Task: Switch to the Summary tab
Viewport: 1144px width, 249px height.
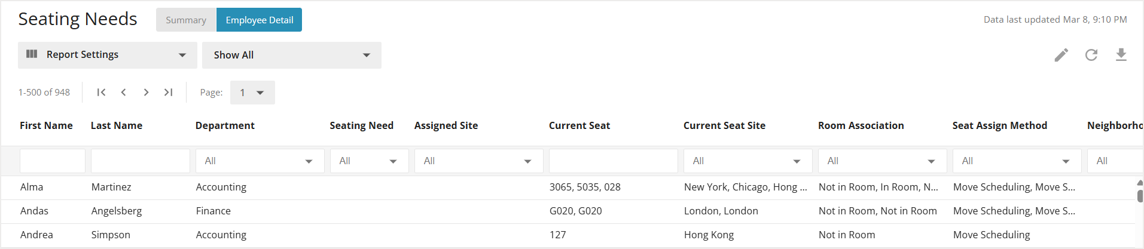Action: click(x=186, y=20)
